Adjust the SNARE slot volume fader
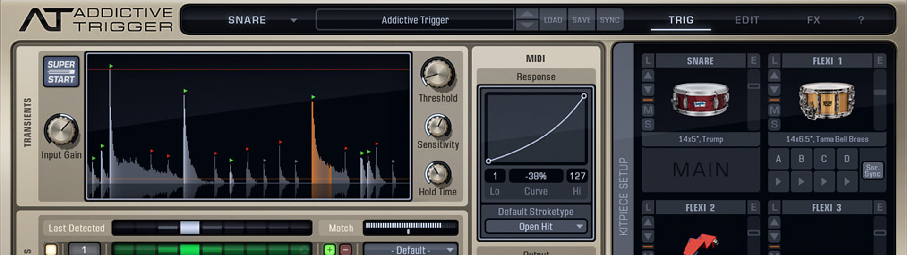907x255 pixels. click(753, 86)
